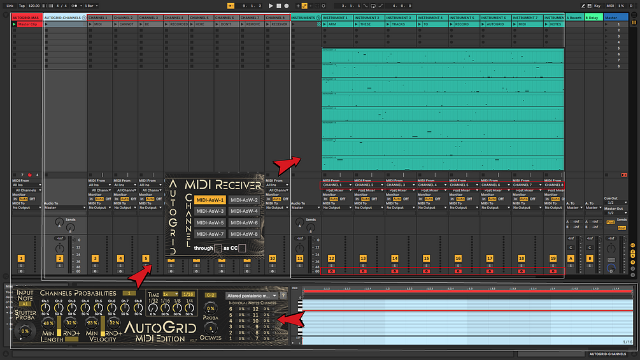
Task: Select the CHANNEL 1 track header
Action: click(x=99, y=18)
